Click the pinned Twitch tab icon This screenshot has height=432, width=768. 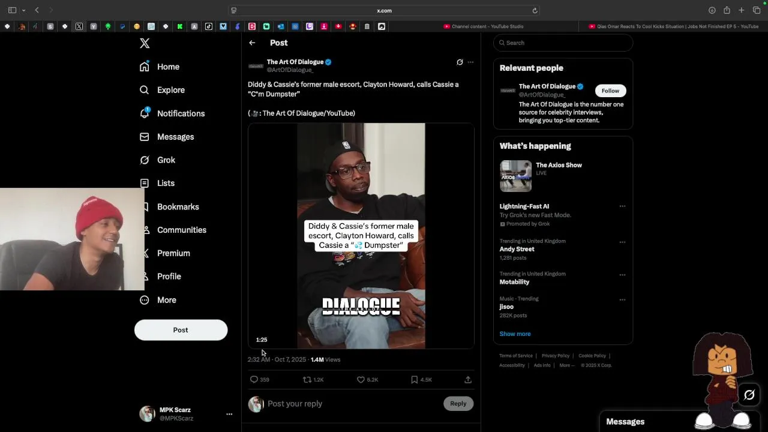coord(310,26)
